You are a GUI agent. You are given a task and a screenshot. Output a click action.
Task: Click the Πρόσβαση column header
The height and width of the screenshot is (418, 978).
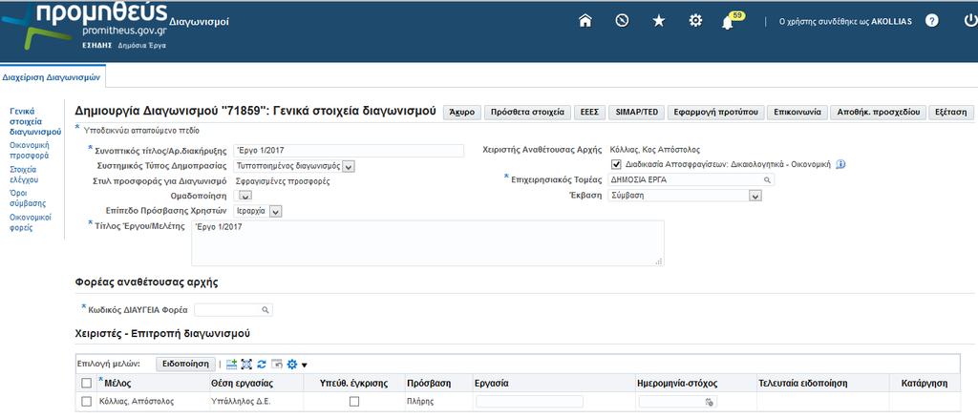[429, 383]
